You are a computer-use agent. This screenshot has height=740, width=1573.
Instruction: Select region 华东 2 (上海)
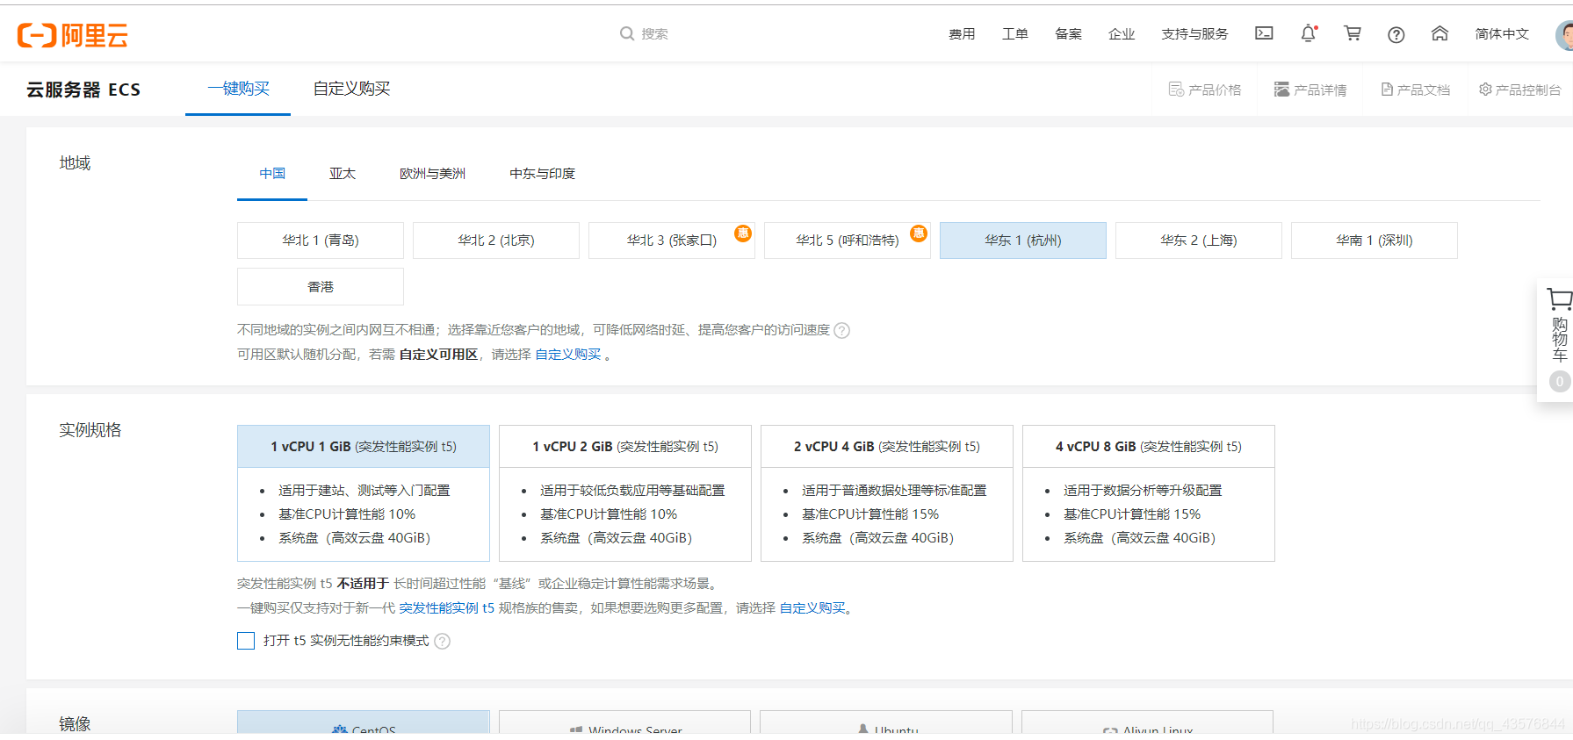pos(1199,241)
